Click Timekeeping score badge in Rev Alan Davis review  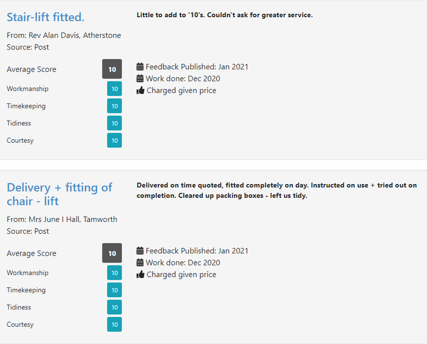(x=114, y=106)
